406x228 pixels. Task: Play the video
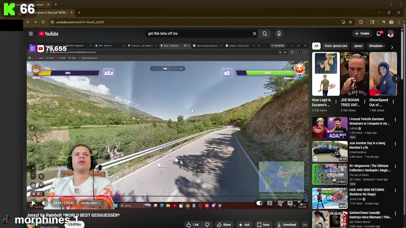tap(33, 203)
